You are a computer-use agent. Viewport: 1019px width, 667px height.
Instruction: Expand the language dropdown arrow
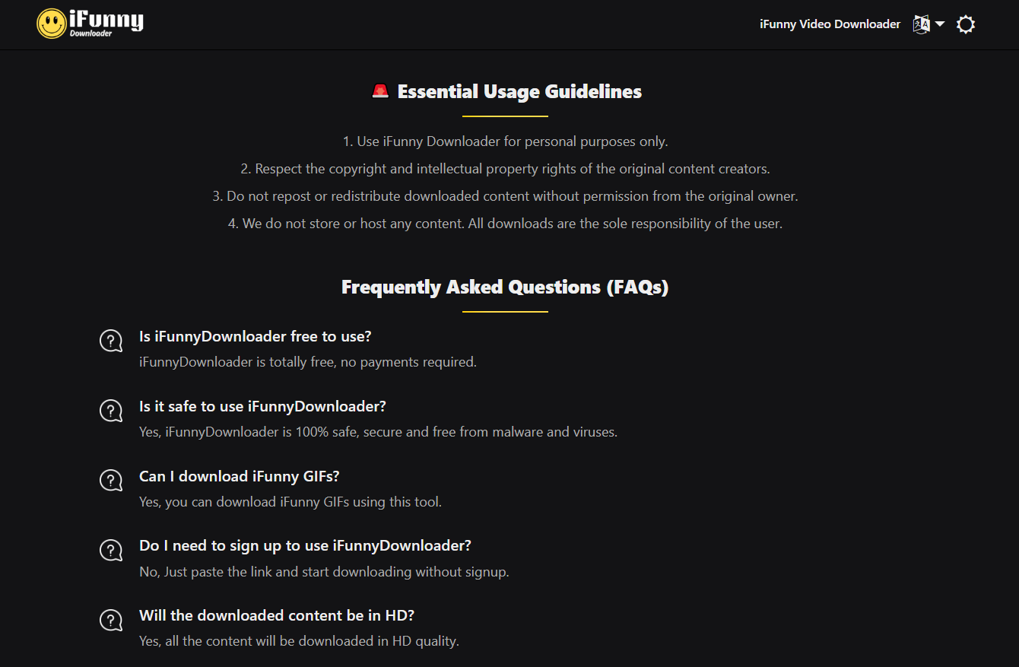940,24
